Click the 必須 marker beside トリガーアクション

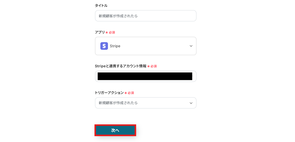131,93
